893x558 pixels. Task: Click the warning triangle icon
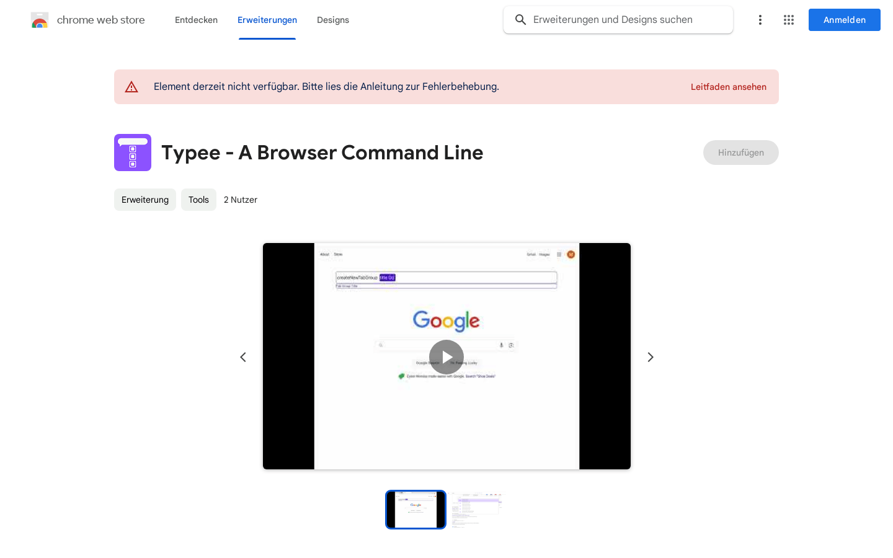coord(131,87)
